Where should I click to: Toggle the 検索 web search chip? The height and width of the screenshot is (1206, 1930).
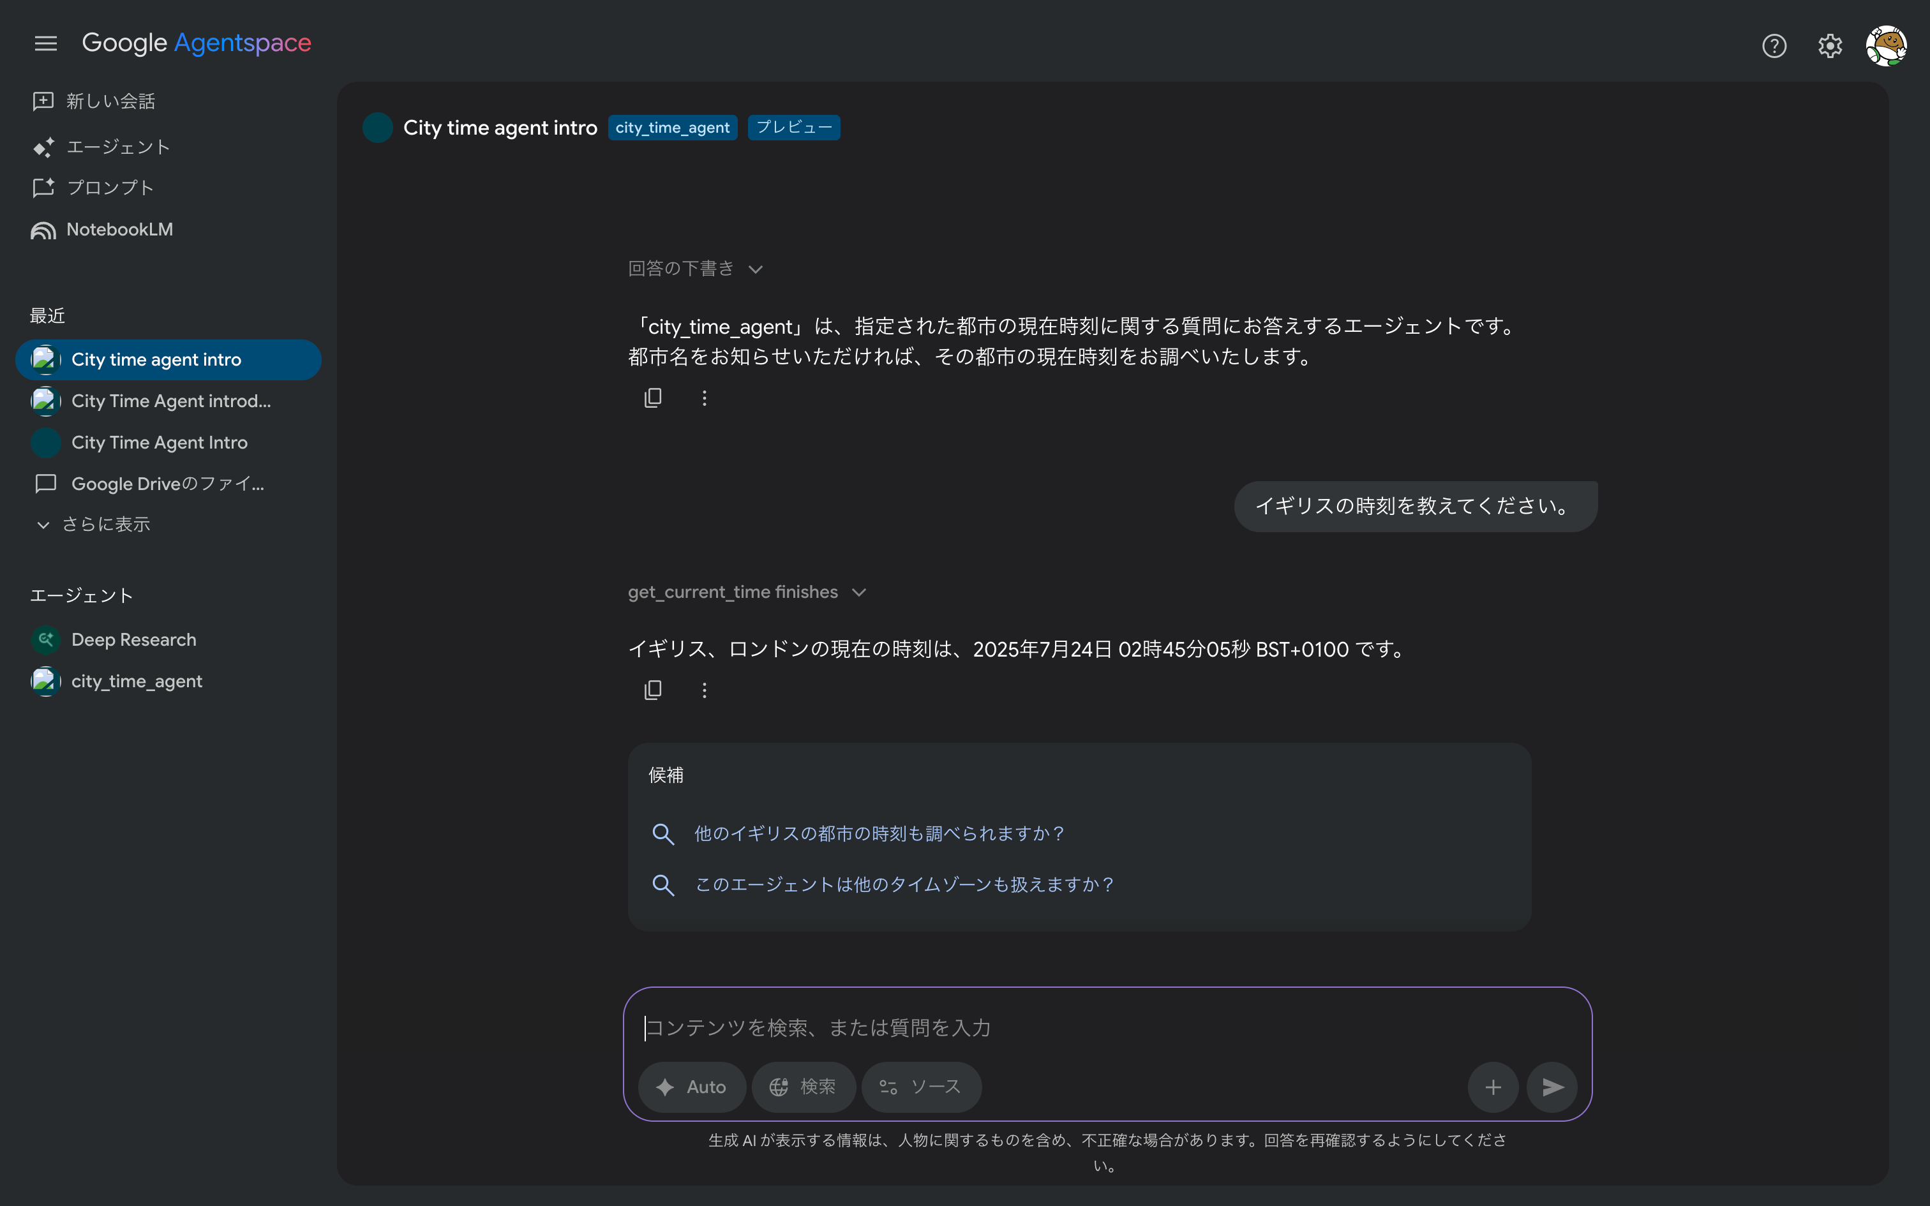[x=803, y=1087]
